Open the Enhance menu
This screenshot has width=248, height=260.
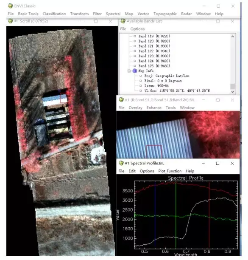point(154,107)
